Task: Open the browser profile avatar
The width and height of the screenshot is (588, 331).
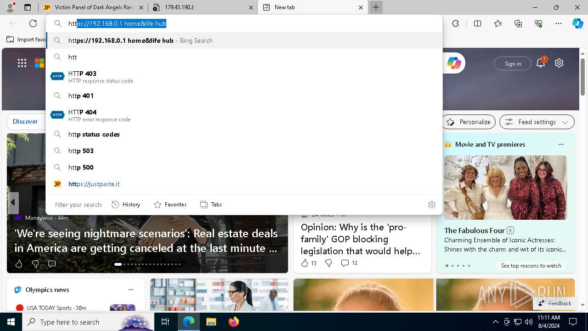Action: 10,7
